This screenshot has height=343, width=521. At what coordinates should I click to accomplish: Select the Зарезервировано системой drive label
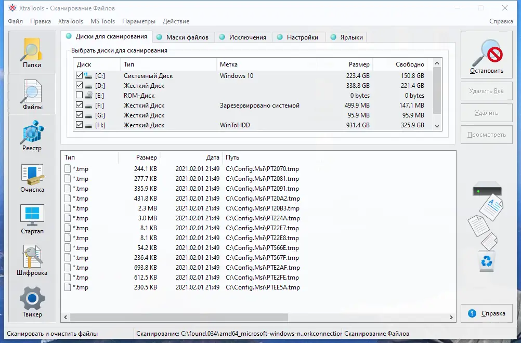[259, 105]
